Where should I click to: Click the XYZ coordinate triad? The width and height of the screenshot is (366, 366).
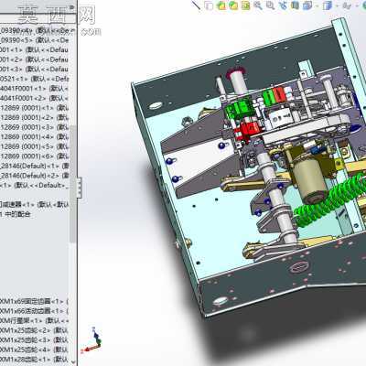[92, 340]
